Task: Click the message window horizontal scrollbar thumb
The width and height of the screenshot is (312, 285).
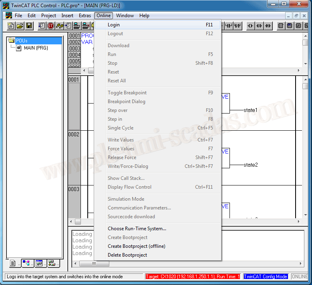Action: pos(94,264)
